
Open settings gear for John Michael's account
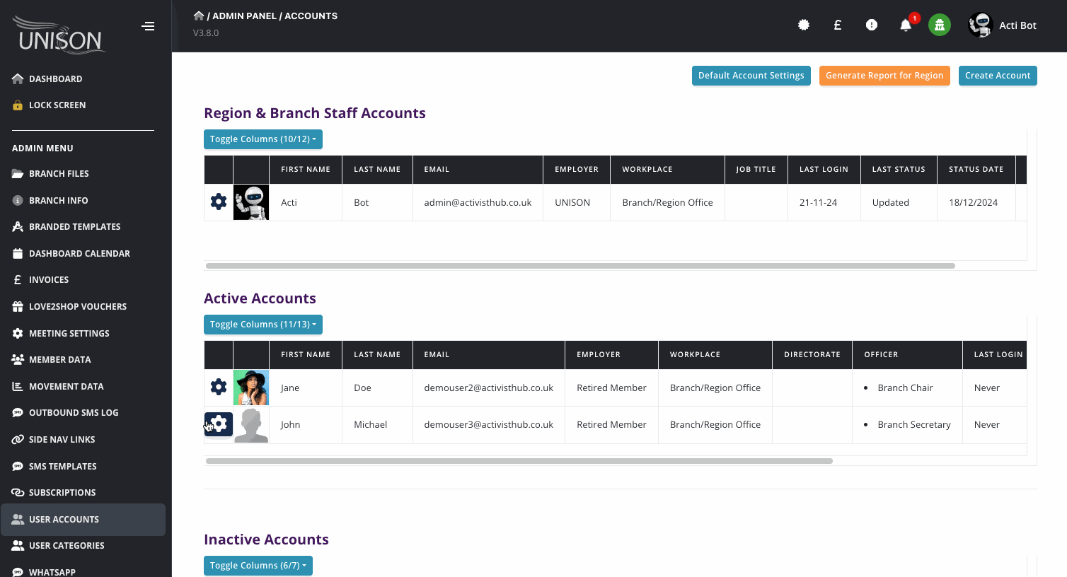tap(219, 424)
